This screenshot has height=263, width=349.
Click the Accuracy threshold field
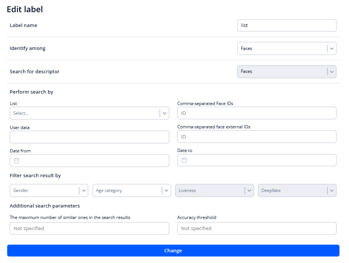coord(256,228)
